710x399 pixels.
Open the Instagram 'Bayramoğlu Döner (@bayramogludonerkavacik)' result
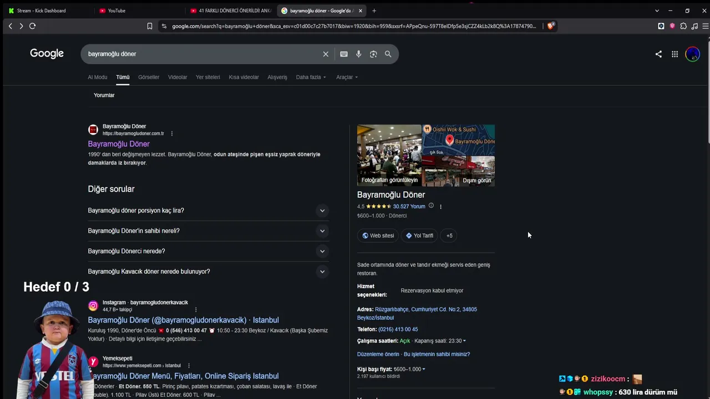pyautogui.click(x=183, y=320)
